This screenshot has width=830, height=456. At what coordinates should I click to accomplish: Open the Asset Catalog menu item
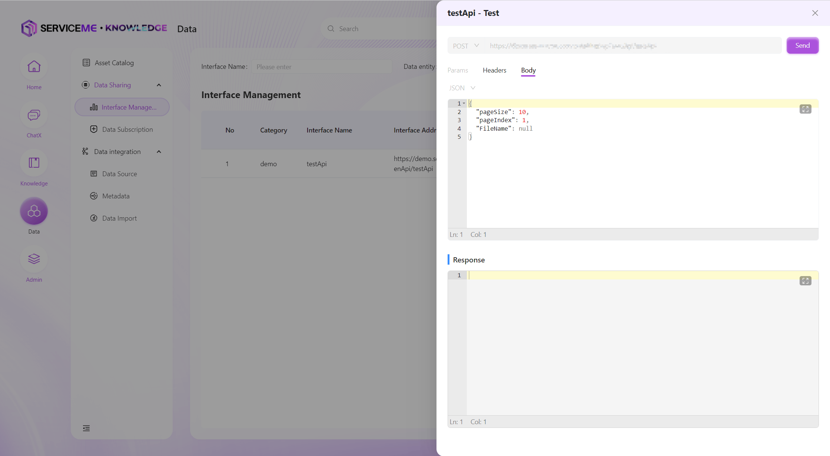(x=114, y=63)
